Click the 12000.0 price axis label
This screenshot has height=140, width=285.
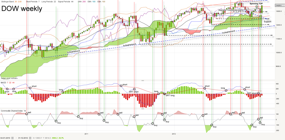tap(279, 25)
